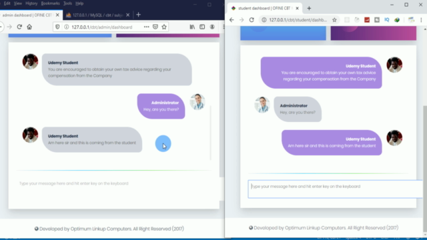
Task: Switch to the 127.0.0.1 MySQL tab
Action: coord(98,15)
